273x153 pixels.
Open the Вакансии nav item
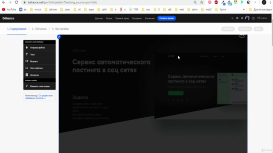(150, 18)
